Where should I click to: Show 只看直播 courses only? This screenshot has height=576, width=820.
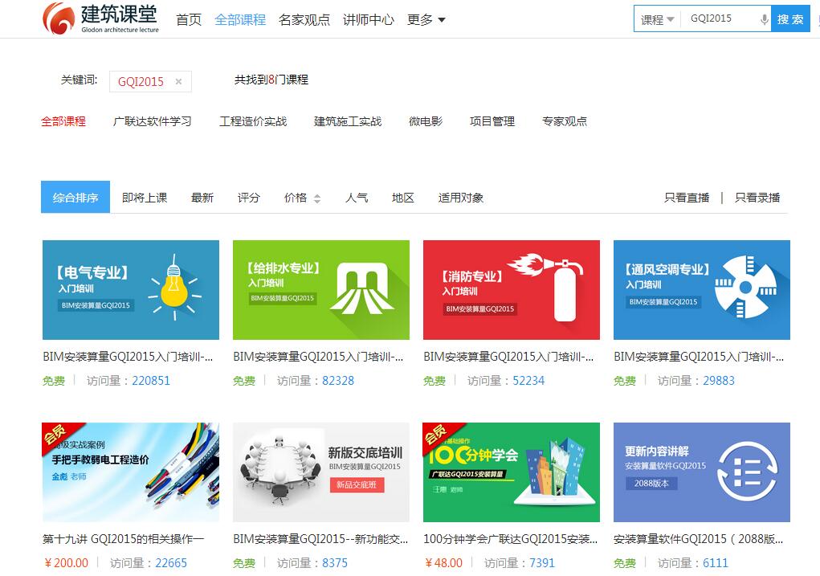(x=687, y=198)
